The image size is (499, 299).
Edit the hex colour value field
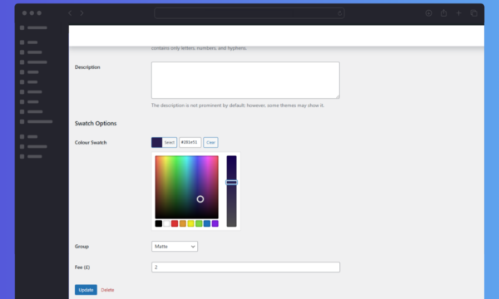[190, 142]
